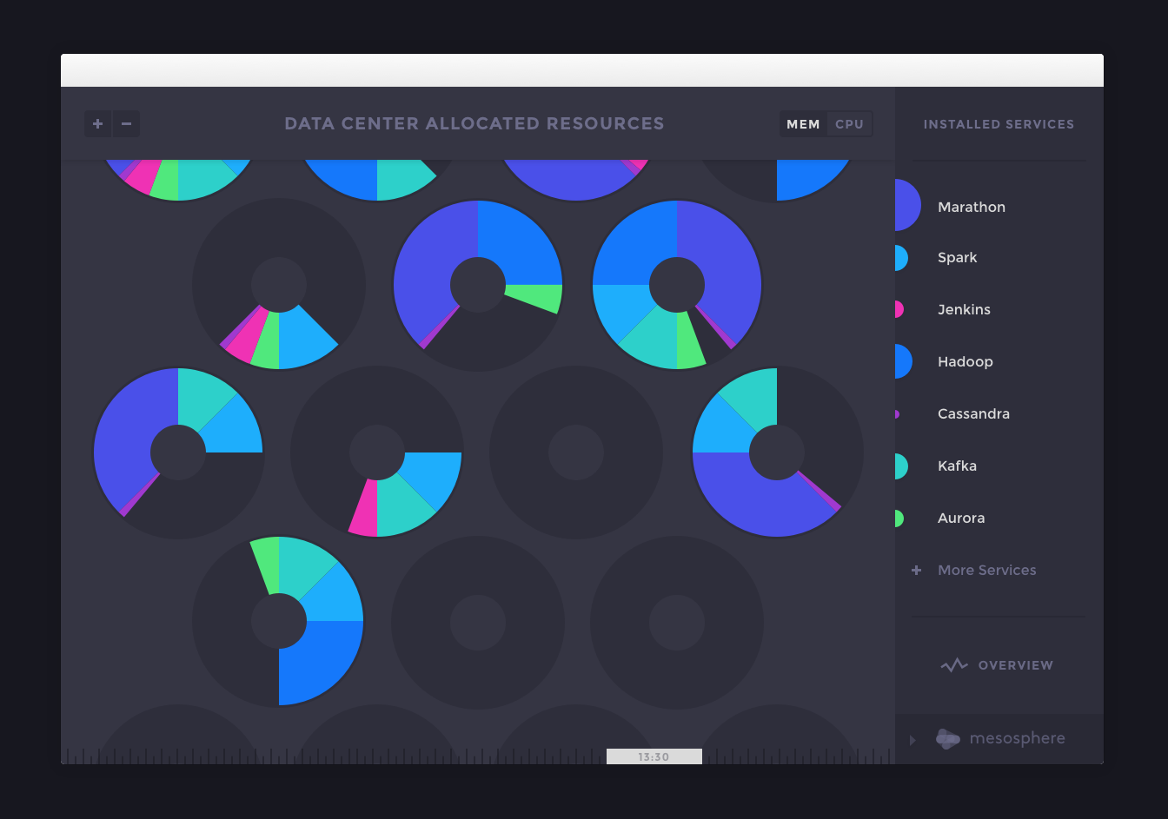This screenshot has height=819, width=1168.
Task: Click the Data Center Allocated Resources title
Action: (474, 124)
